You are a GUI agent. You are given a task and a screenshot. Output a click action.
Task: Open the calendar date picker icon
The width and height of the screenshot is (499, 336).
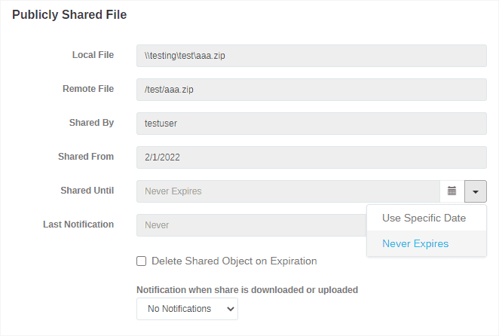(452, 191)
